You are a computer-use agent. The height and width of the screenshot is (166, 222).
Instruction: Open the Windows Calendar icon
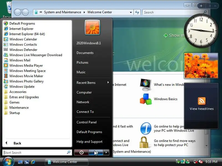tap(6, 39)
